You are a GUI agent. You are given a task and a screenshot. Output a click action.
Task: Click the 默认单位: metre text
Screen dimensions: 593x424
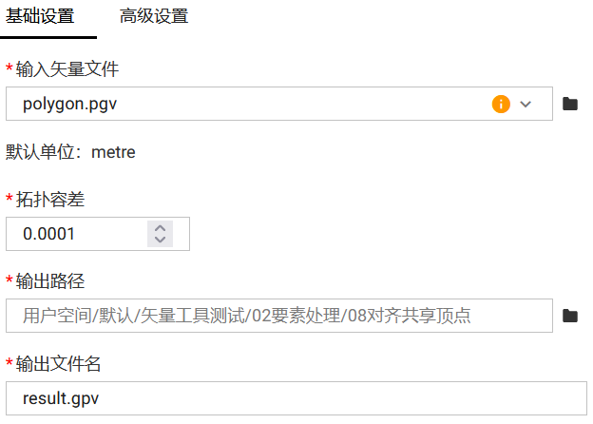tap(71, 152)
